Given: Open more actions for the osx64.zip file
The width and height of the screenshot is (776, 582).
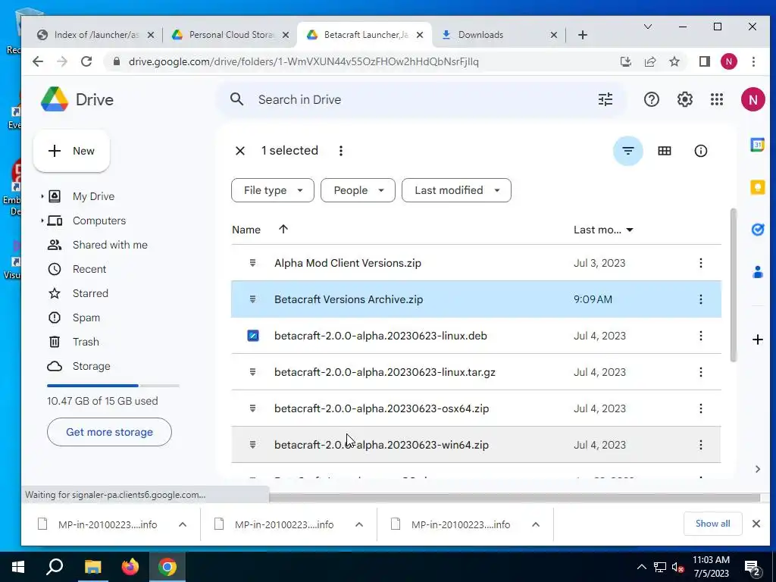Looking at the screenshot, I should pyautogui.click(x=700, y=408).
